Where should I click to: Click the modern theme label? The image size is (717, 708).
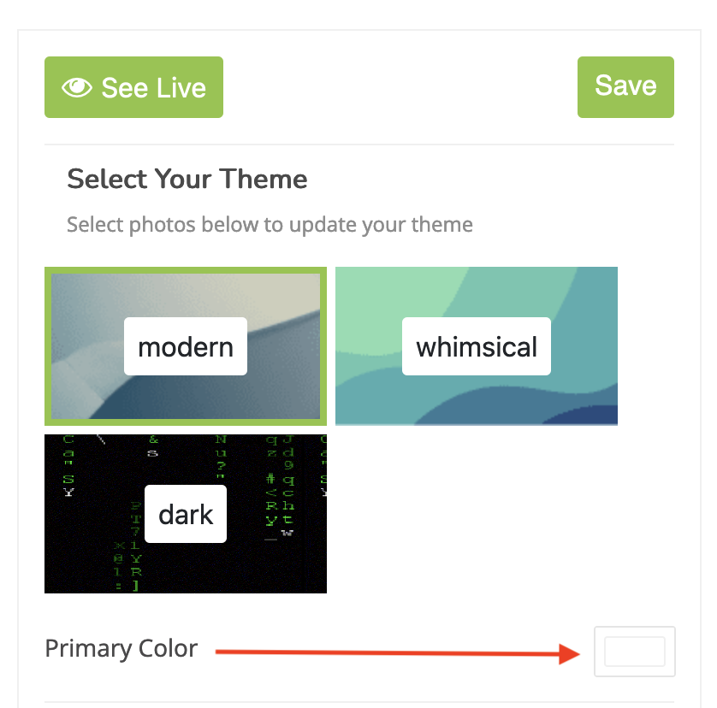tap(185, 346)
